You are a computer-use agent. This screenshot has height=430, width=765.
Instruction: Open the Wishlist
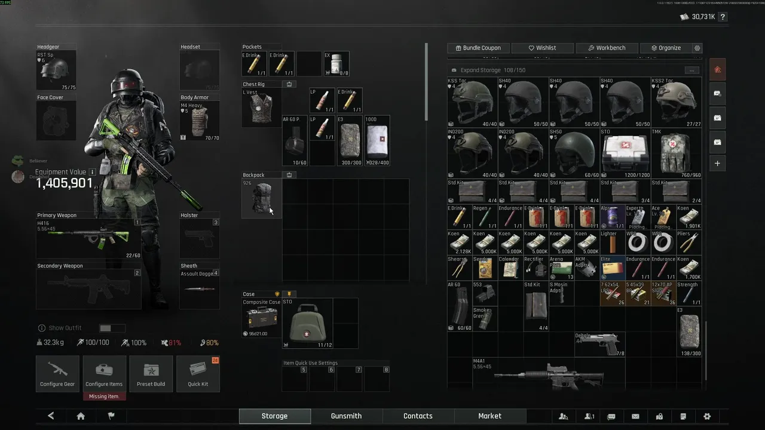[x=542, y=48]
